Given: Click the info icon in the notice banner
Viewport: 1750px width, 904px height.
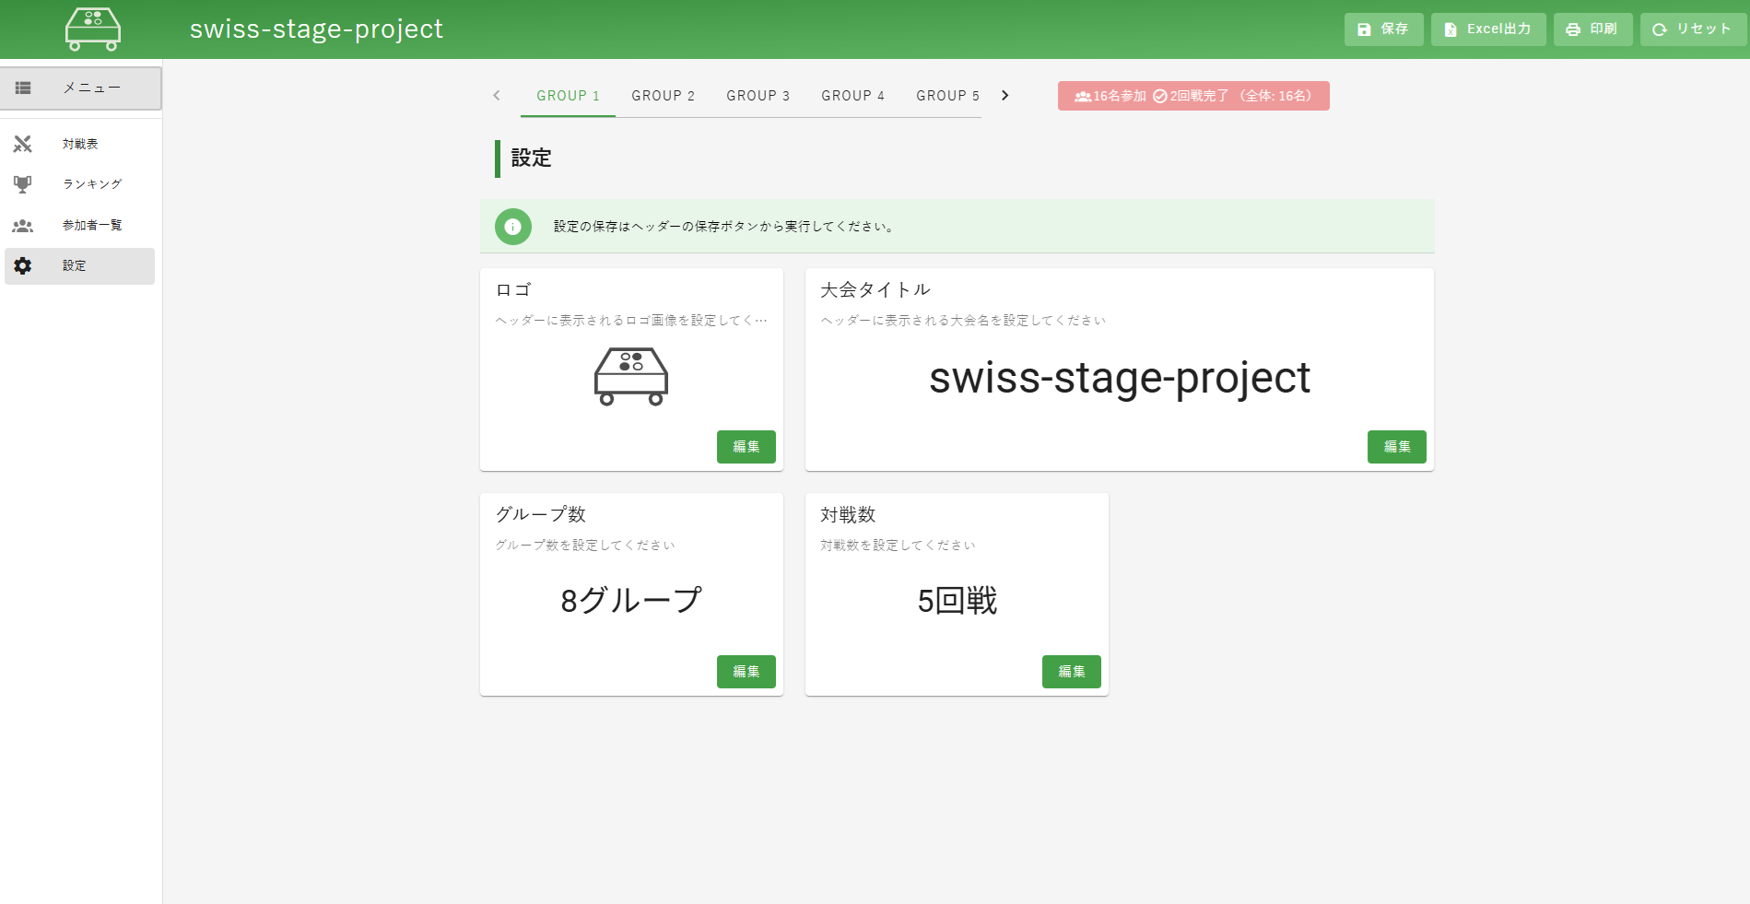Looking at the screenshot, I should [x=513, y=227].
